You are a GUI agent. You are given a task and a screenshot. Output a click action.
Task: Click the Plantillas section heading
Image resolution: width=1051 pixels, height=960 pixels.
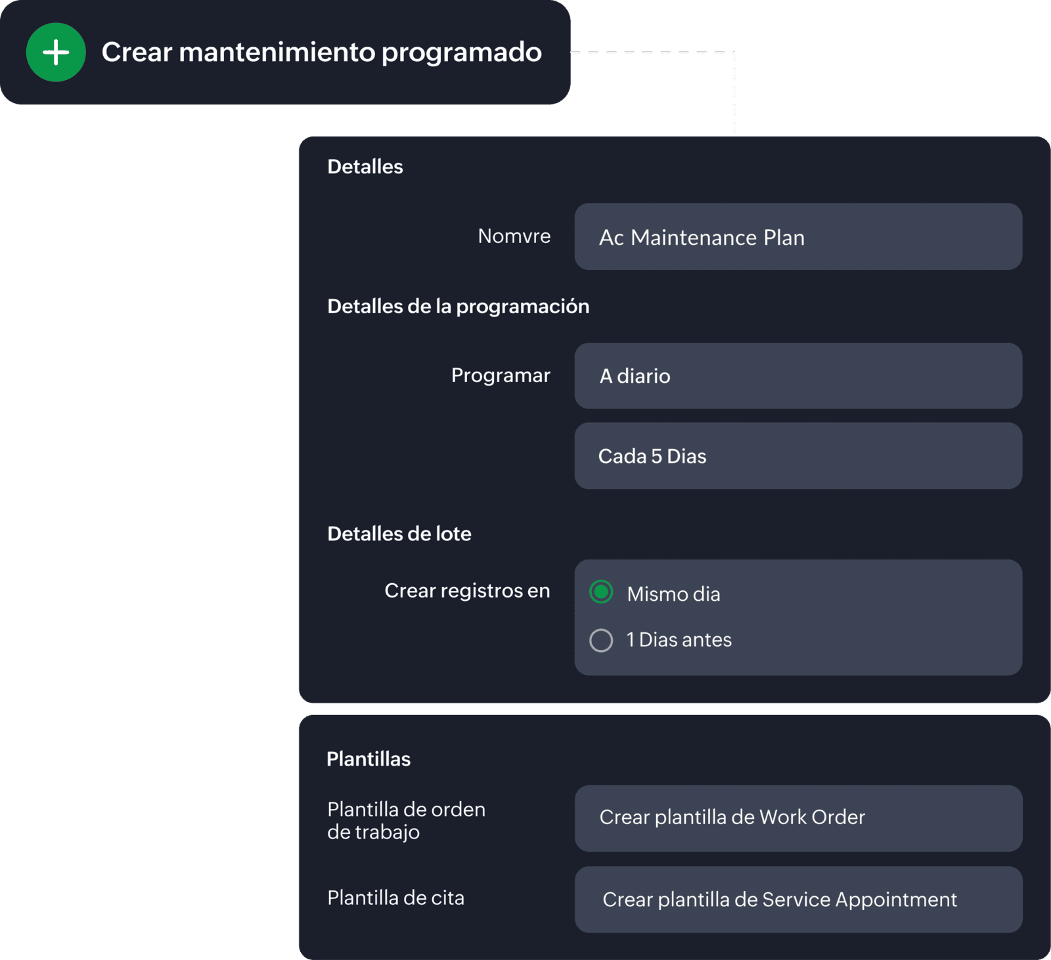coord(369,759)
